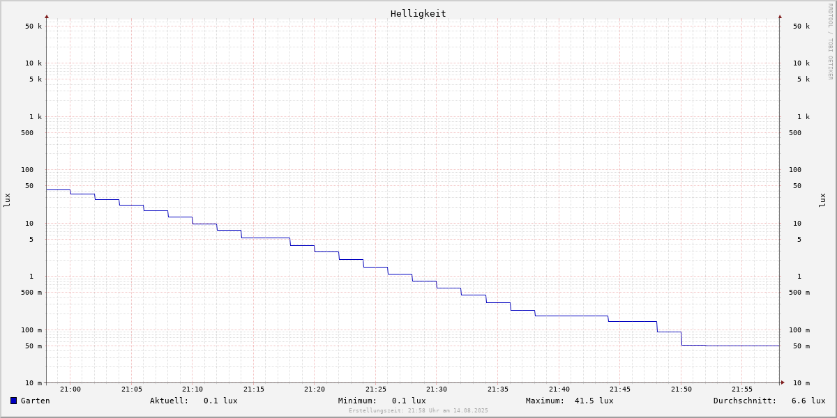Click the Erstellungszeit timestamp footer text
837x418 pixels.
point(418,410)
